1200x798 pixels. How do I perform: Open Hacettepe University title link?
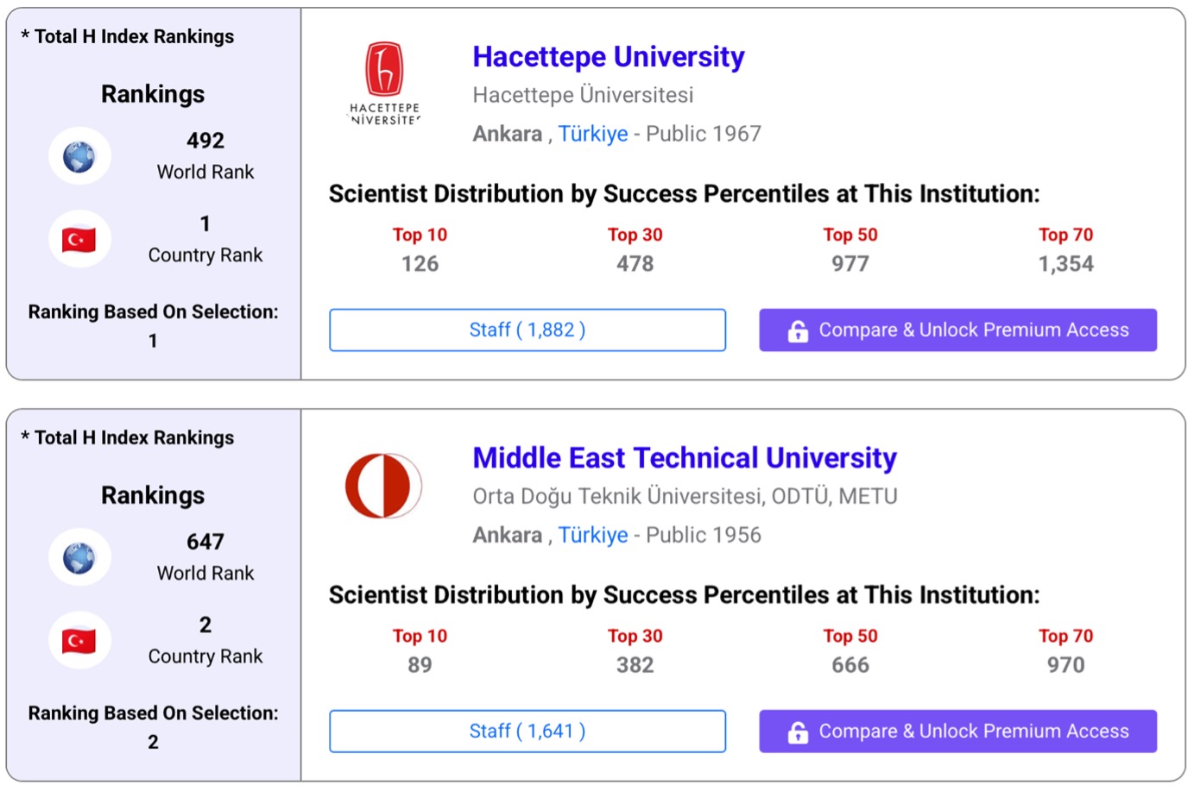(x=608, y=57)
